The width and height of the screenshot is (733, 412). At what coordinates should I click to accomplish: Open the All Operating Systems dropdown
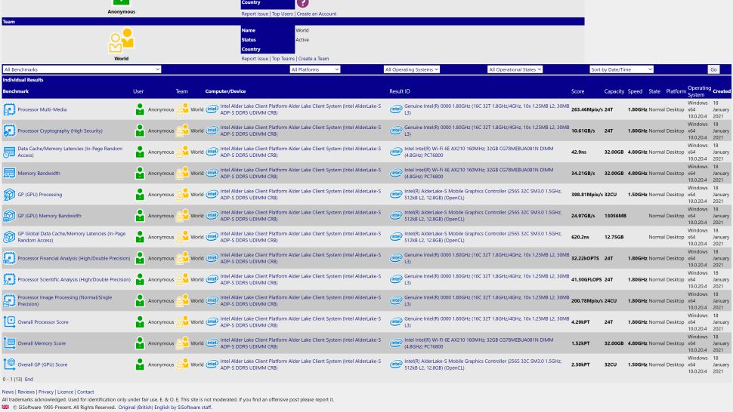tap(412, 69)
